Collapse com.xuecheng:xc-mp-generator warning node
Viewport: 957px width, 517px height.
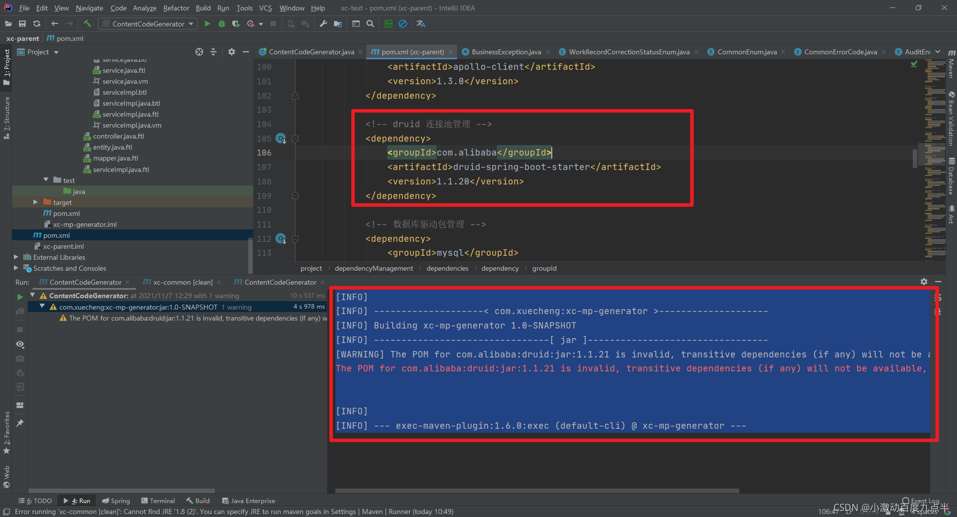point(42,306)
